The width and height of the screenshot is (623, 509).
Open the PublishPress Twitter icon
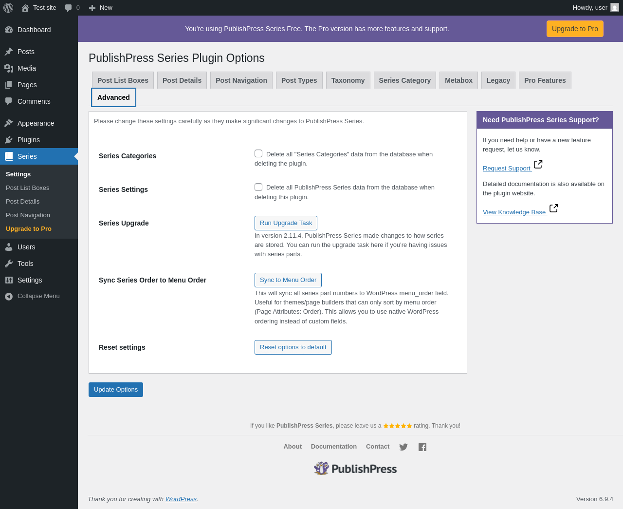point(403,447)
